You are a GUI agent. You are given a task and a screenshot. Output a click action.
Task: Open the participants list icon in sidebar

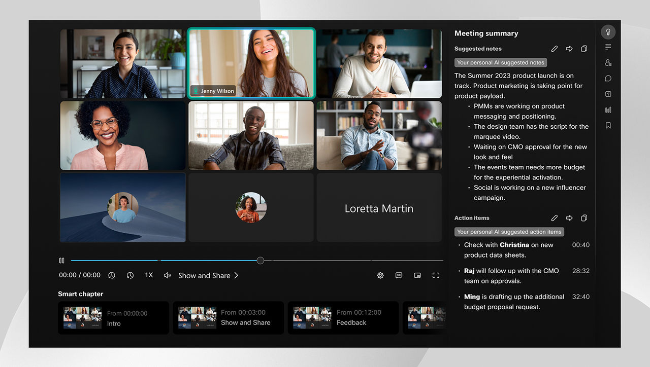[608, 62]
